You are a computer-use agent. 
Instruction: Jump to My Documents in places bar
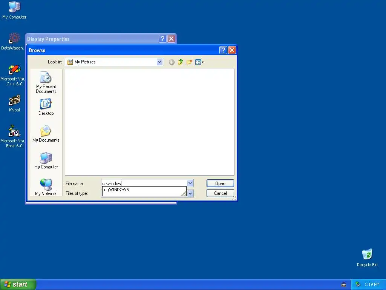tap(46, 134)
